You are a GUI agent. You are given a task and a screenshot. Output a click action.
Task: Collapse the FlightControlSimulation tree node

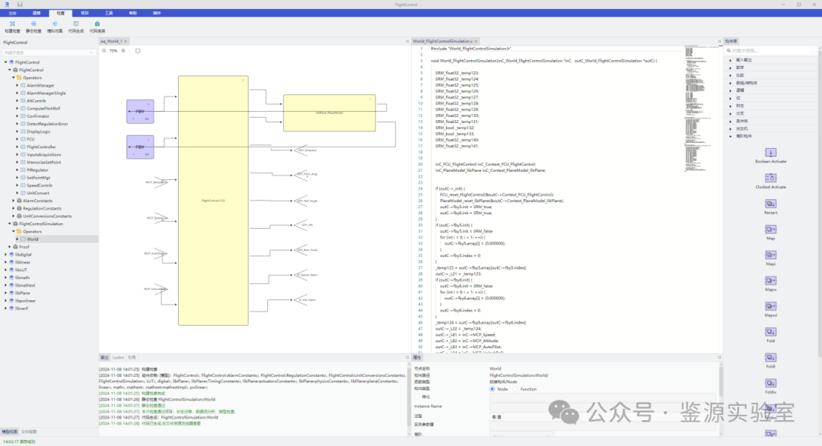[9, 223]
